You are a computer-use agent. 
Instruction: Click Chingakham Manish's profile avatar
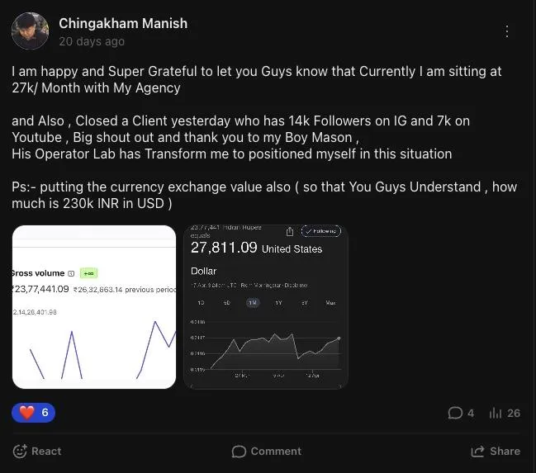pyautogui.click(x=30, y=31)
